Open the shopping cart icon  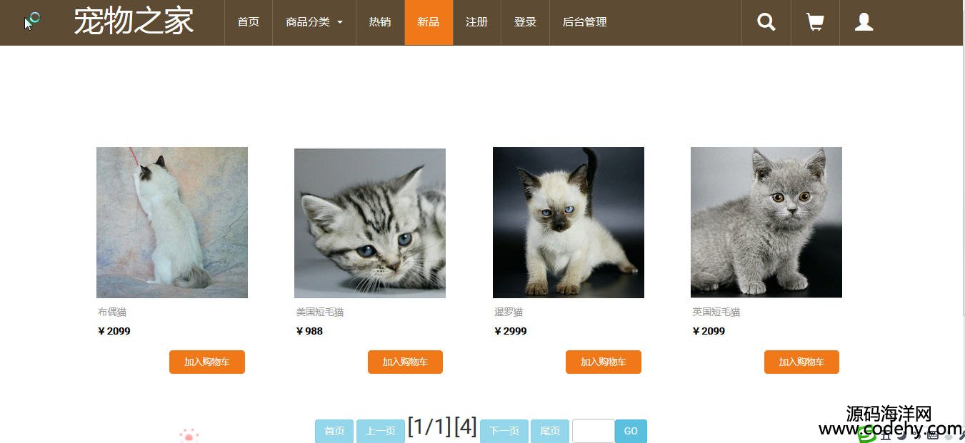[x=815, y=22]
